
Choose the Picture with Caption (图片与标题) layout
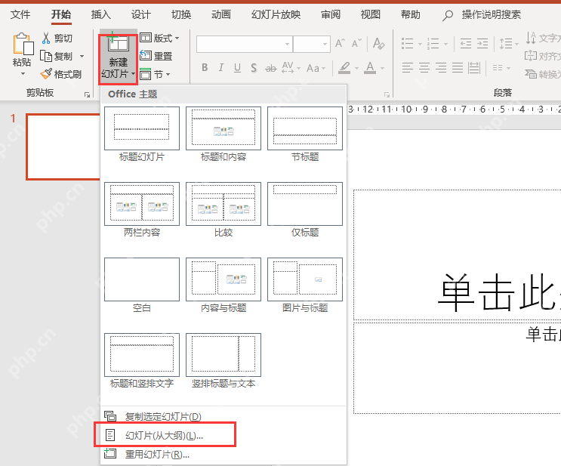click(x=305, y=285)
